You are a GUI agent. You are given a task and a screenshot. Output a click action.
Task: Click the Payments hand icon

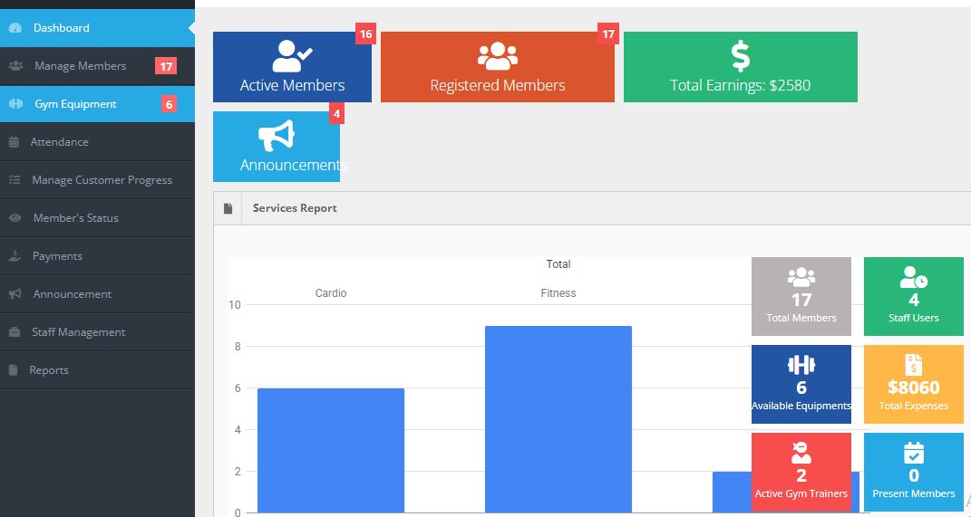[15, 256]
